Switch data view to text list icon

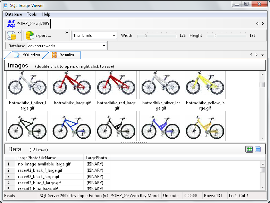coord(258,149)
